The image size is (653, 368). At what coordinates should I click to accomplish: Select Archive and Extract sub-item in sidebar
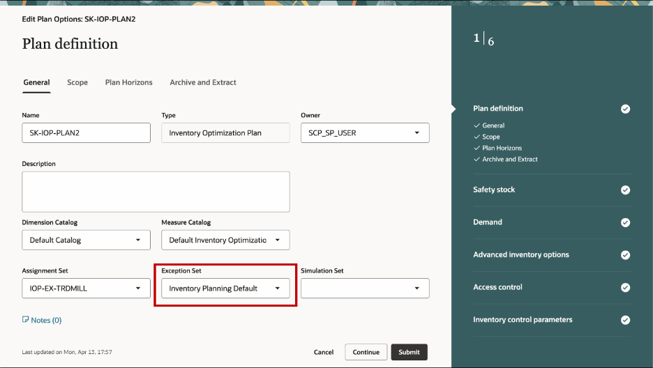click(x=510, y=159)
